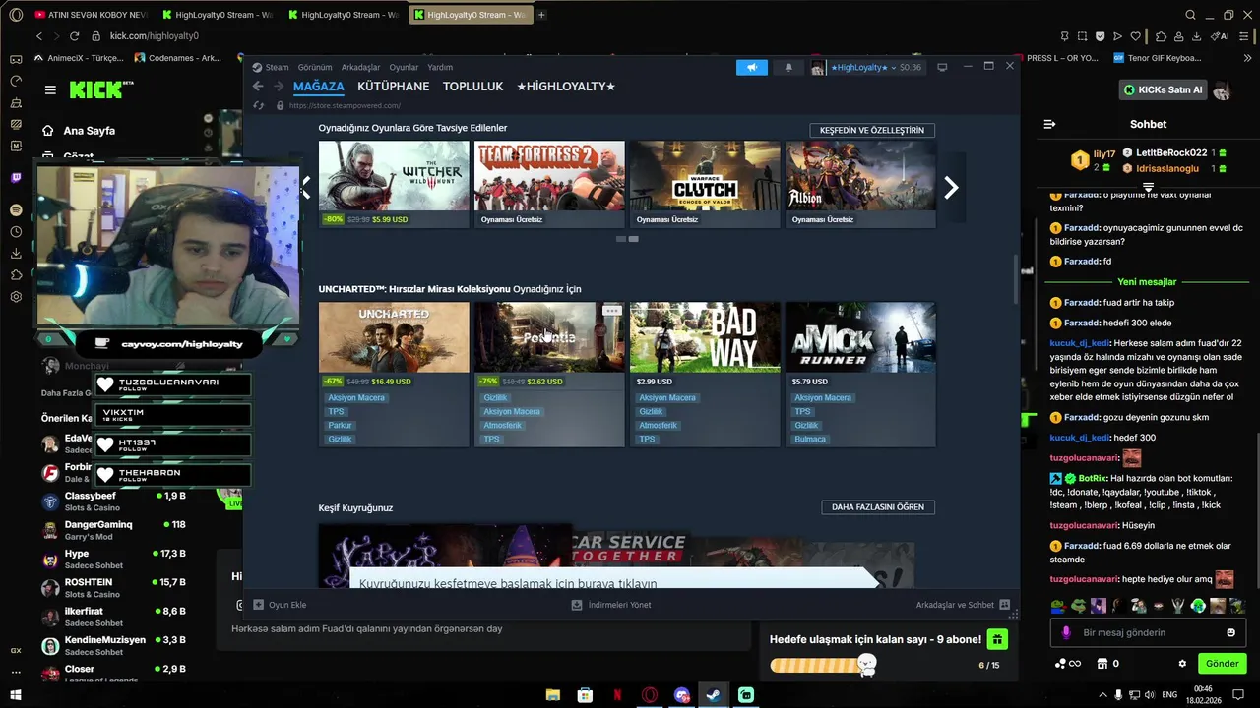Open Kick user avatar menu
The height and width of the screenshot is (708, 1260).
click(x=1222, y=90)
